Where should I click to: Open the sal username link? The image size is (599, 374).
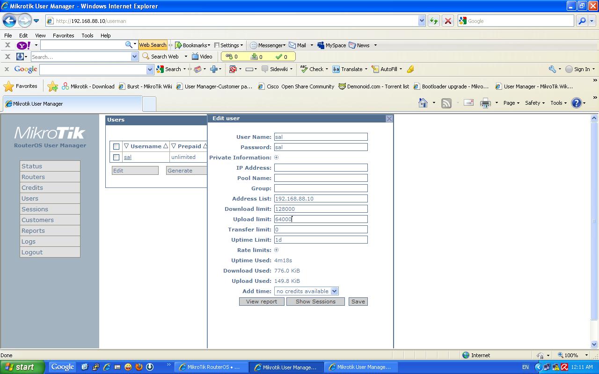pyautogui.click(x=127, y=157)
